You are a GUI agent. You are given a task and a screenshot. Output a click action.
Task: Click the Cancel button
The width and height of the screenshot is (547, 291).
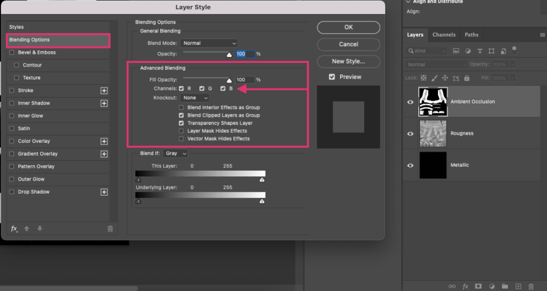click(x=348, y=45)
